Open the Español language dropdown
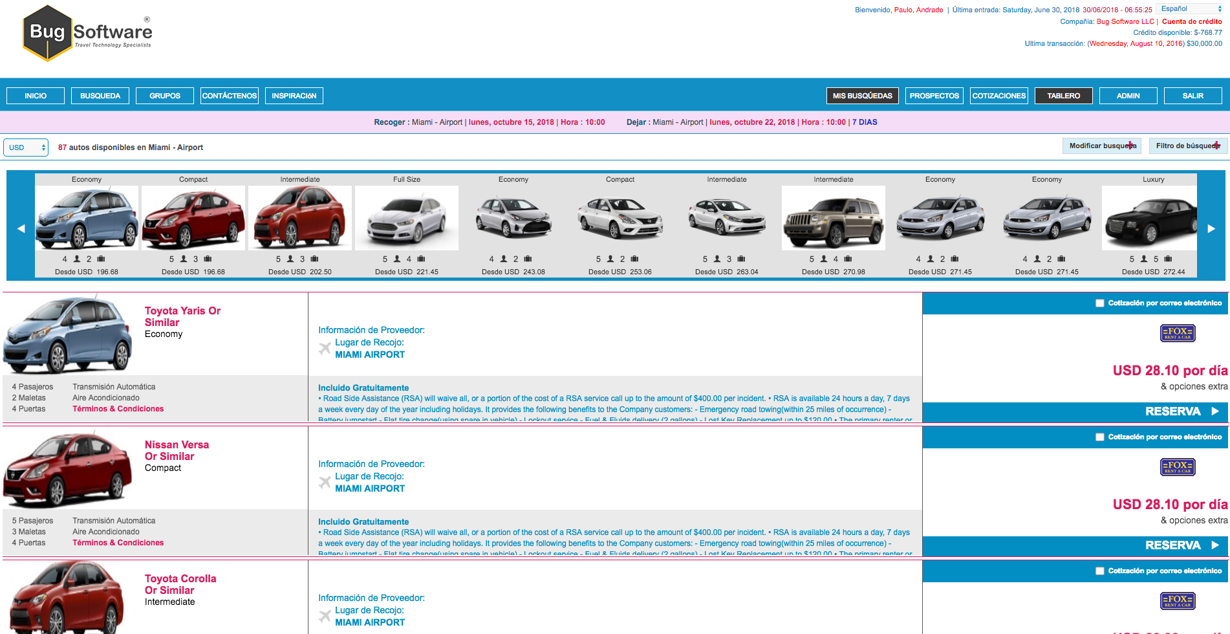 coord(1191,9)
